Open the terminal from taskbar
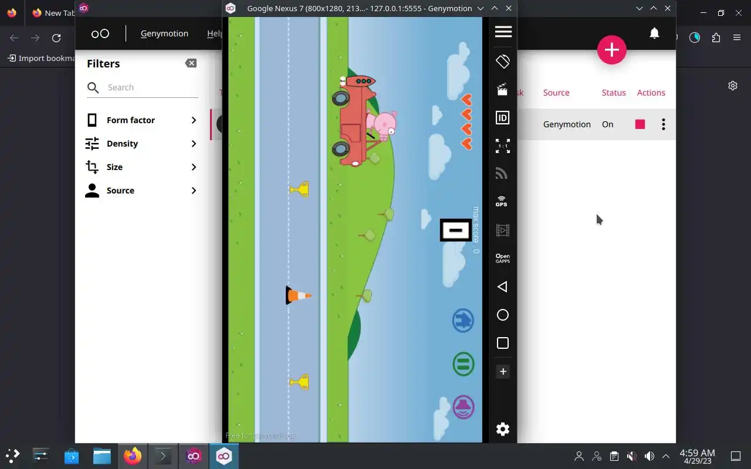Image resolution: width=751 pixels, height=469 pixels. coord(163,456)
